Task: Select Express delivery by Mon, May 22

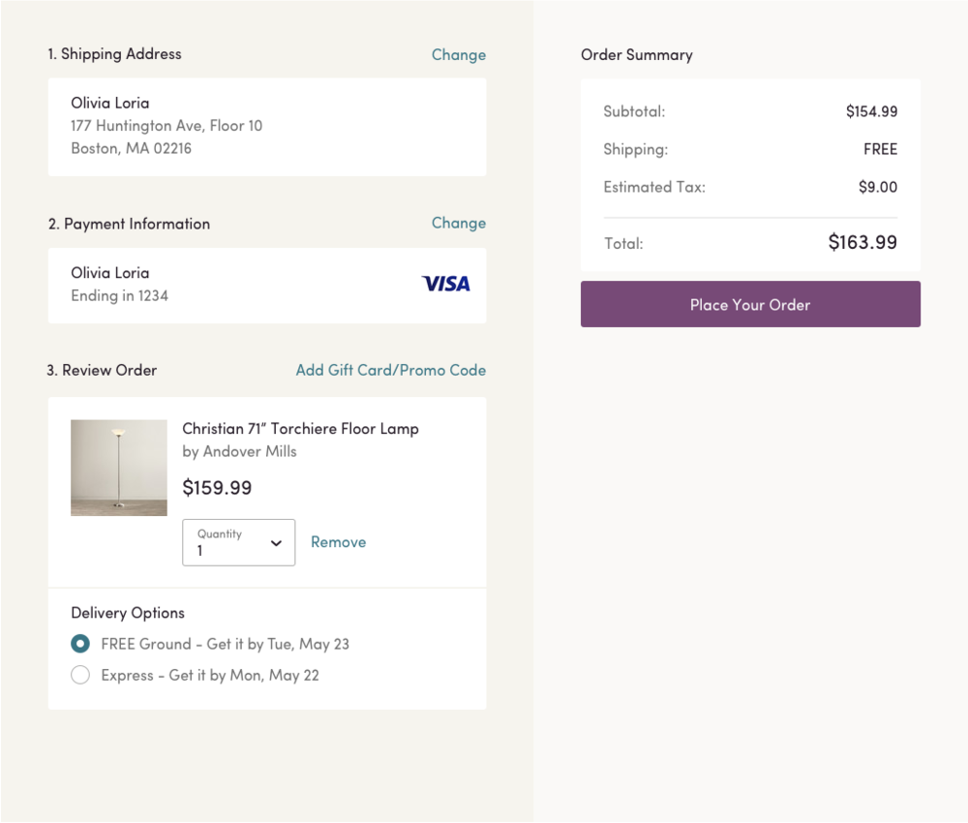Action: (x=80, y=675)
